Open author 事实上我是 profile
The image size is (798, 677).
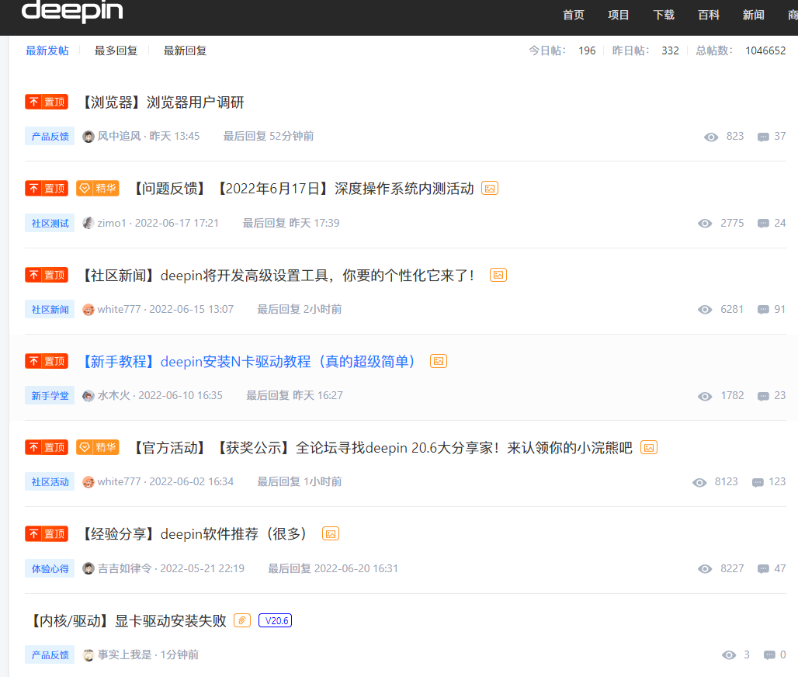click(125, 654)
